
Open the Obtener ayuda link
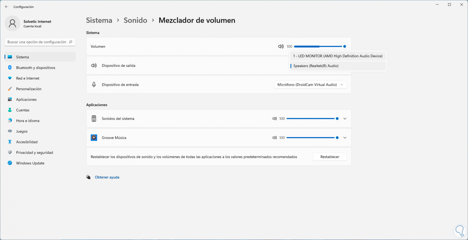107,177
